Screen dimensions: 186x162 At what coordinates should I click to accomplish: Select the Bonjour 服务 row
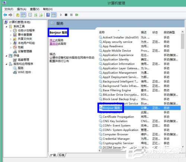pos(139,108)
